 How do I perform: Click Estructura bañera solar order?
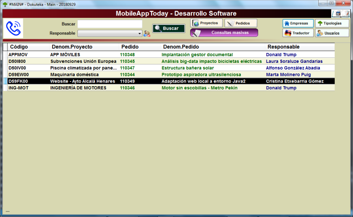[188, 68]
